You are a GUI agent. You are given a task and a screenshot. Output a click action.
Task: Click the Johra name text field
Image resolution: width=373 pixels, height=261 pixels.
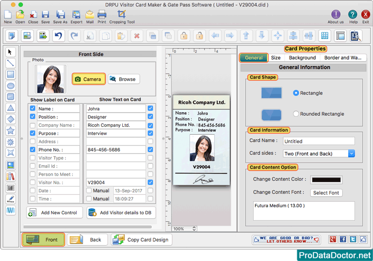[x=116, y=109]
